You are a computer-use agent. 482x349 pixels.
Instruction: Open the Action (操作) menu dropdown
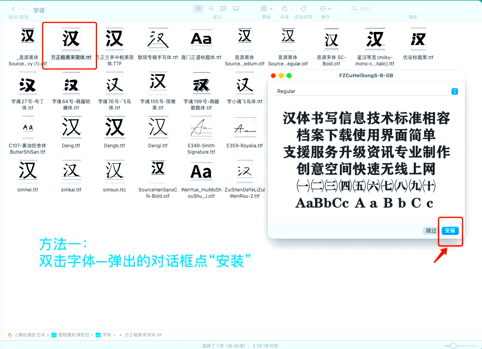pyautogui.click(x=325, y=8)
